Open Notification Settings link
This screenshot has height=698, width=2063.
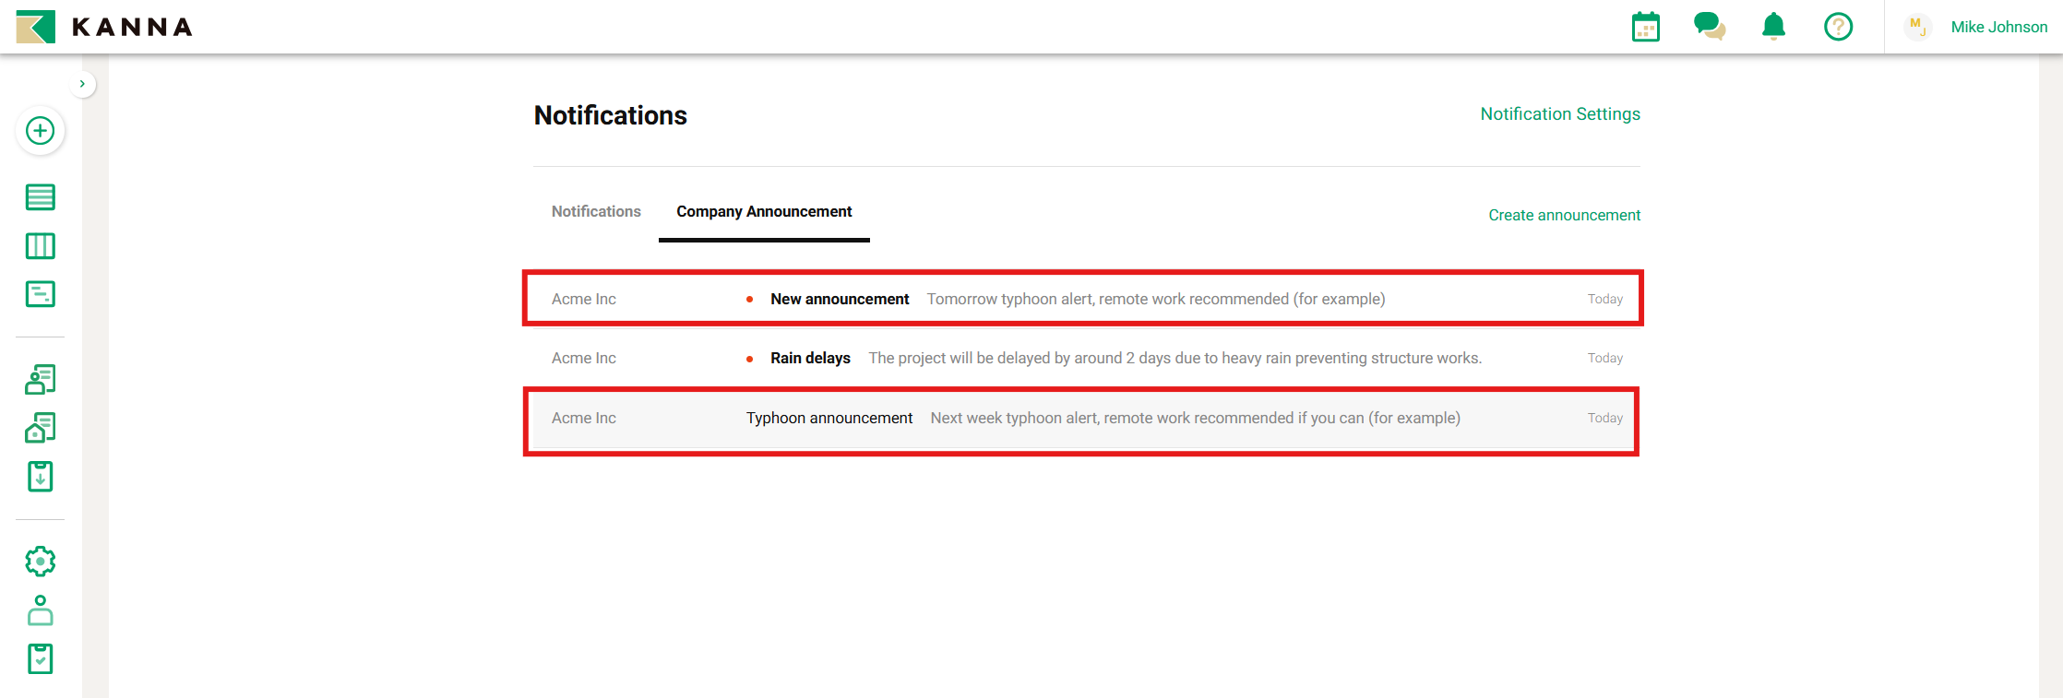1560,114
